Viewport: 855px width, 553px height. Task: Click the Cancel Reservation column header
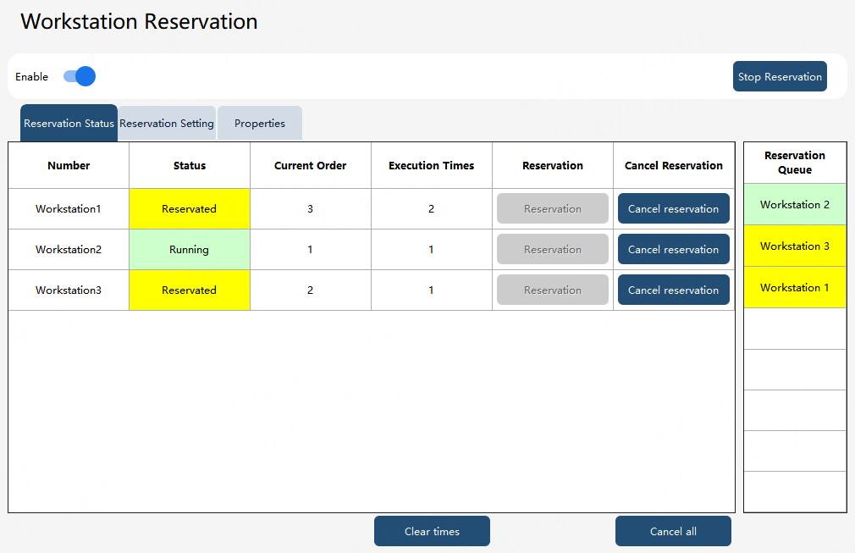click(x=674, y=165)
